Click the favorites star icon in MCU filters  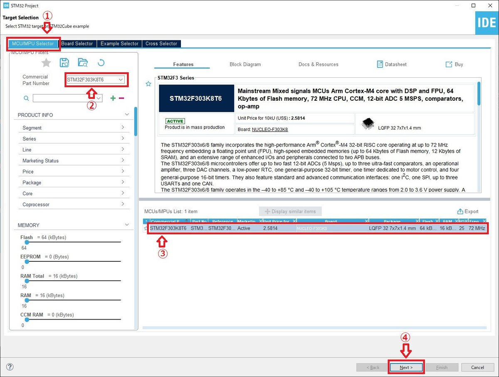coord(46,63)
